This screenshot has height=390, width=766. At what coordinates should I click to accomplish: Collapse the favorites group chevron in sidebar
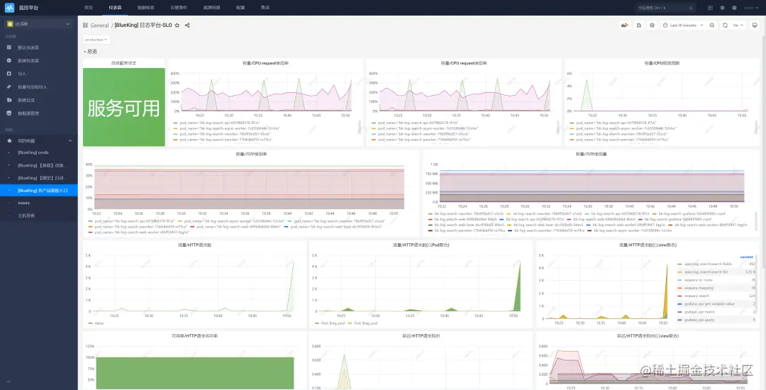click(x=70, y=140)
